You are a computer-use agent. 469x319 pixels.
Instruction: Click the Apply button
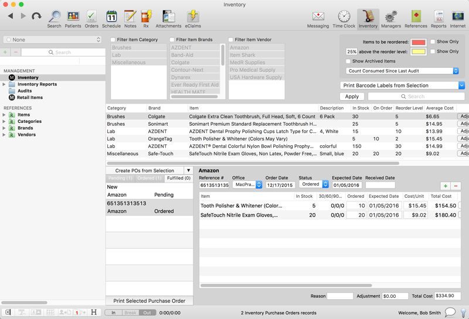pos(352,97)
